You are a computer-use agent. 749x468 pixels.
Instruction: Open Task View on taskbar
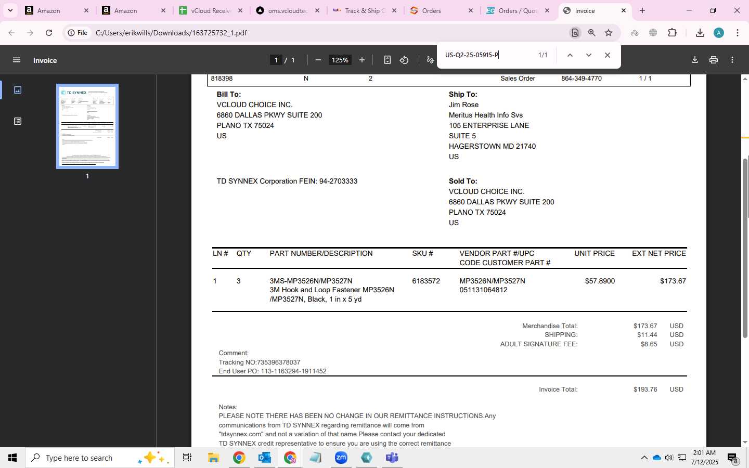coord(187,458)
